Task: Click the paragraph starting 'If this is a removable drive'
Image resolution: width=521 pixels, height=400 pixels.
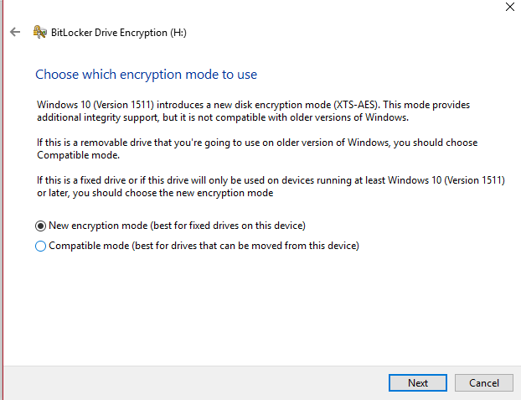Action: [257, 148]
